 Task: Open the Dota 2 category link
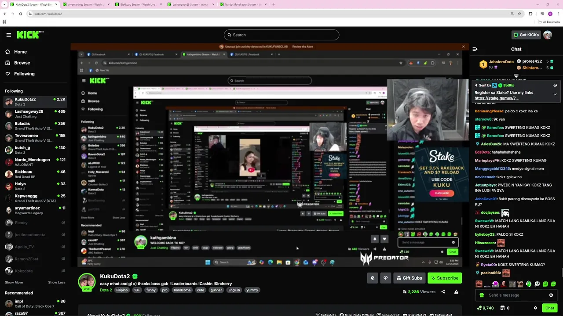coord(106,290)
